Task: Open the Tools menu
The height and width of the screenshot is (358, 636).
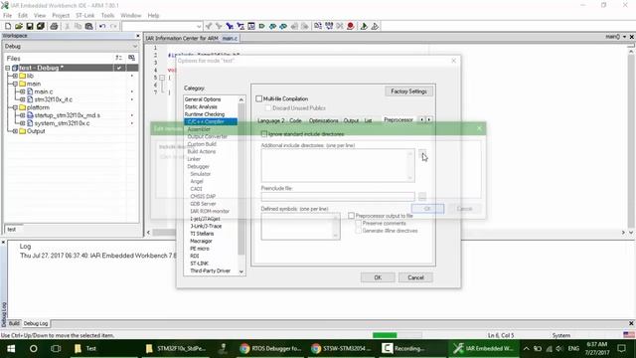Action: [107, 16]
